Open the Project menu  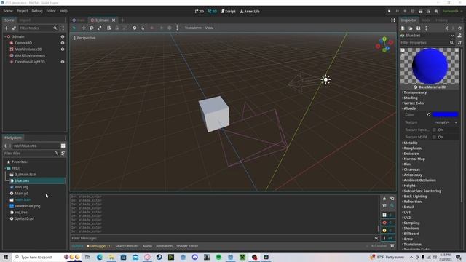click(x=22, y=11)
